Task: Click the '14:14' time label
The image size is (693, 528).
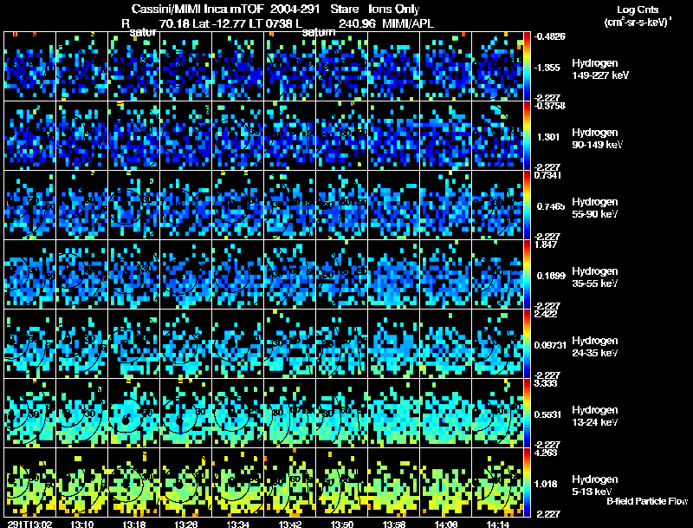Action: coord(498,524)
